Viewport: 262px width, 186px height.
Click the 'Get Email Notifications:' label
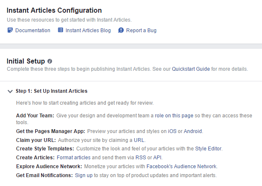click(x=44, y=175)
